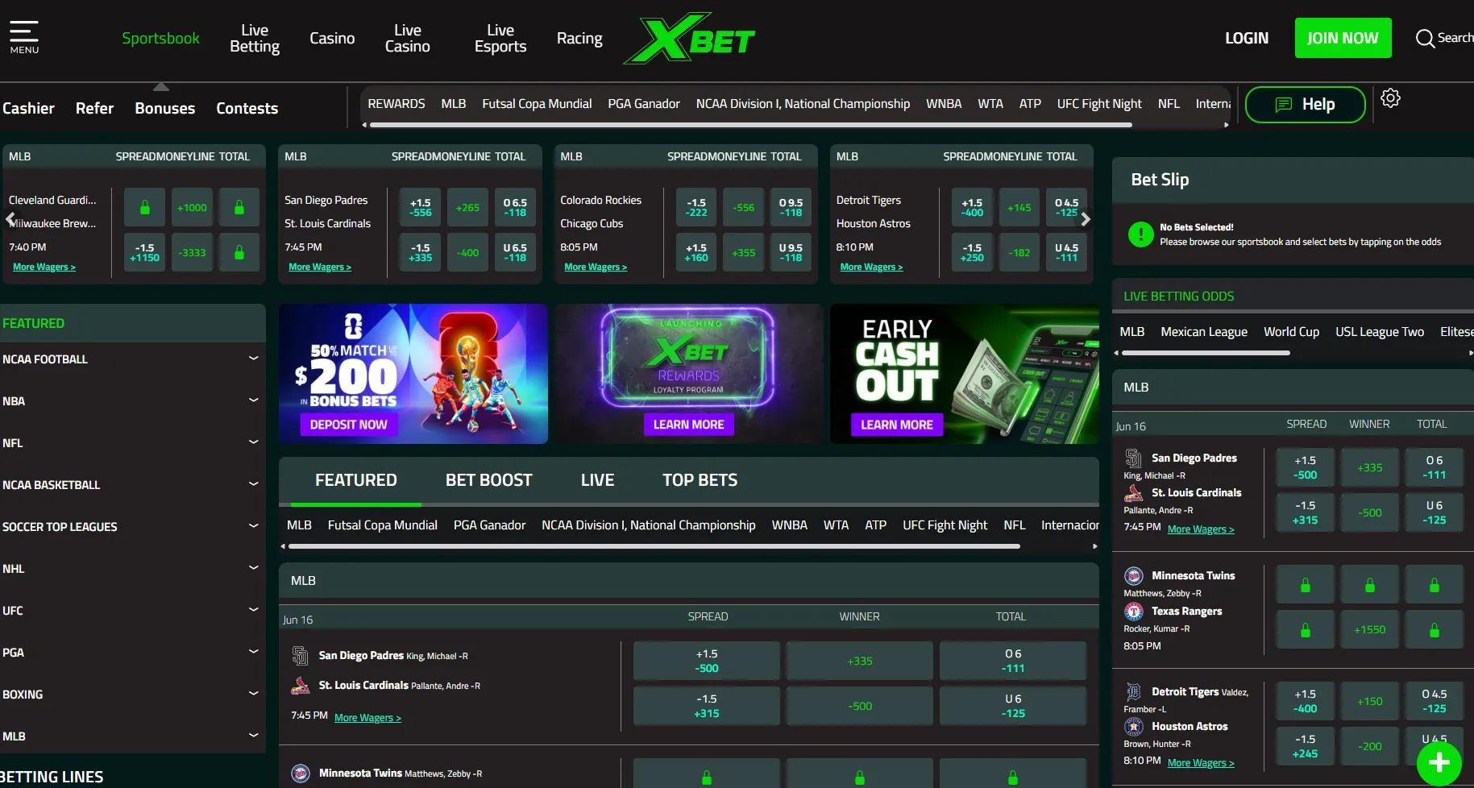1474x788 pixels.
Task: Click featured leagues horizontal scrollbar
Action: coord(654,546)
